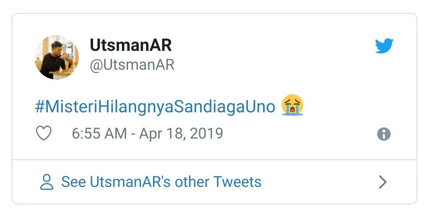429x214 pixels.
Task: Click the gap between heart icon and timestamp
Action: tap(62, 134)
